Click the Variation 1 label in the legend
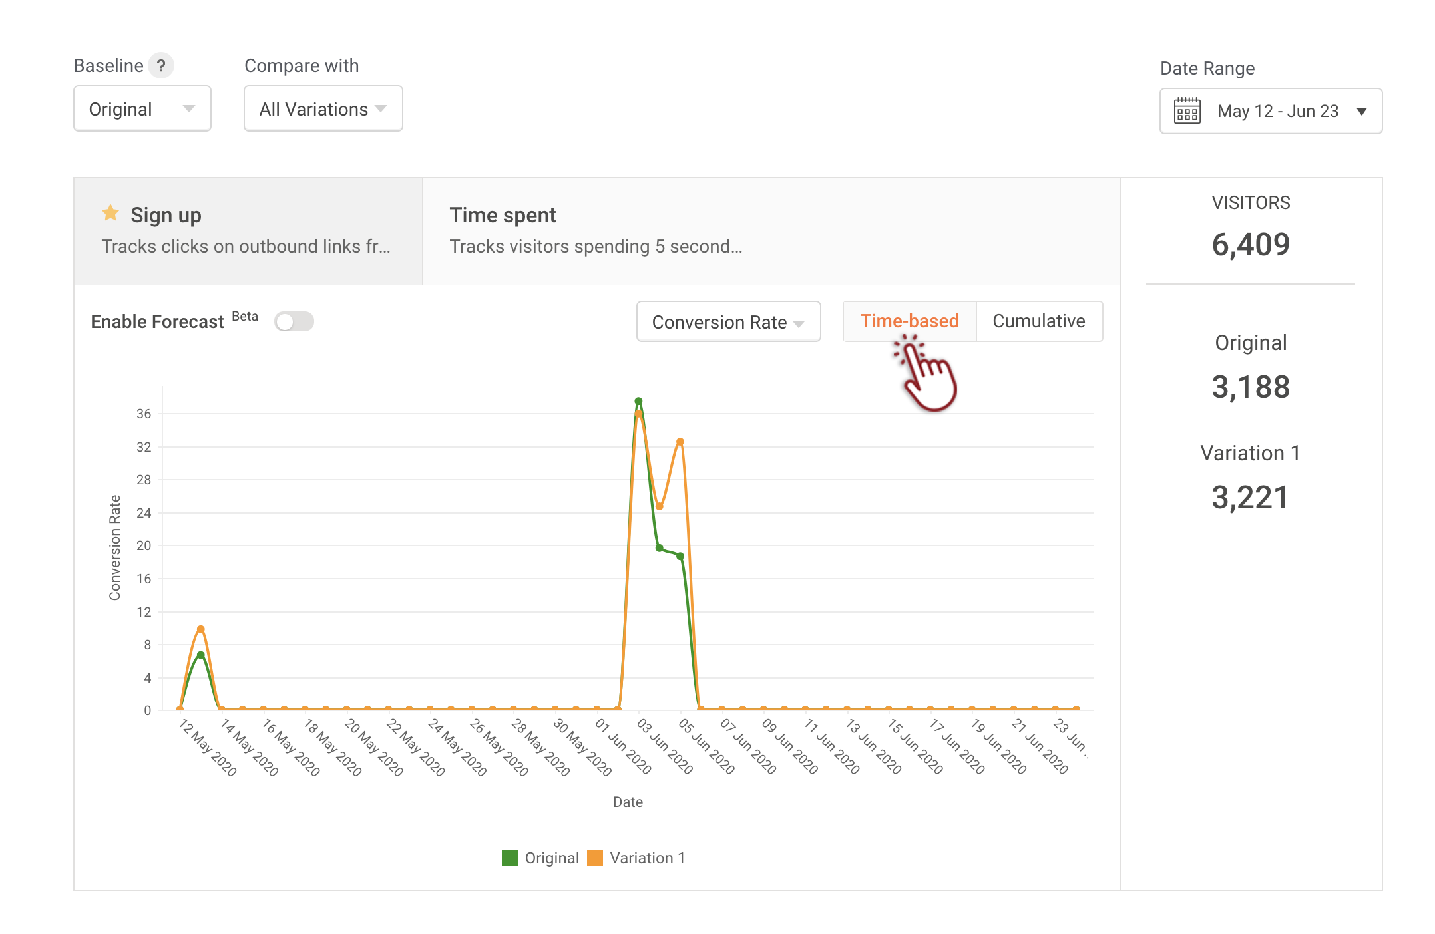This screenshot has height=934, width=1435. point(647,858)
